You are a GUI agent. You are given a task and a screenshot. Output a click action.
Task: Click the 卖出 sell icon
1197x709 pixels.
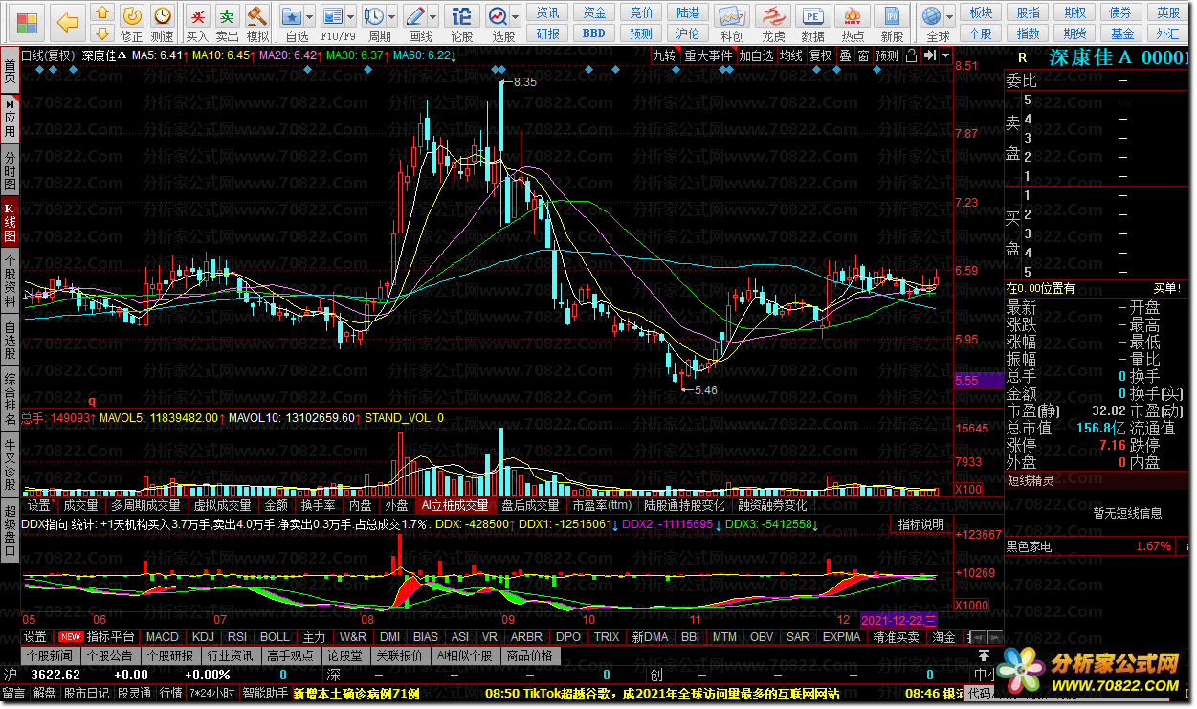(x=228, y=15)
